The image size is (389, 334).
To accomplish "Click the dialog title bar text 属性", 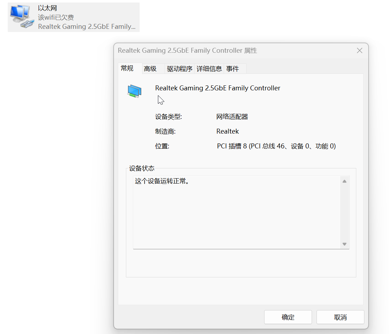I will [x=250, y=50].
